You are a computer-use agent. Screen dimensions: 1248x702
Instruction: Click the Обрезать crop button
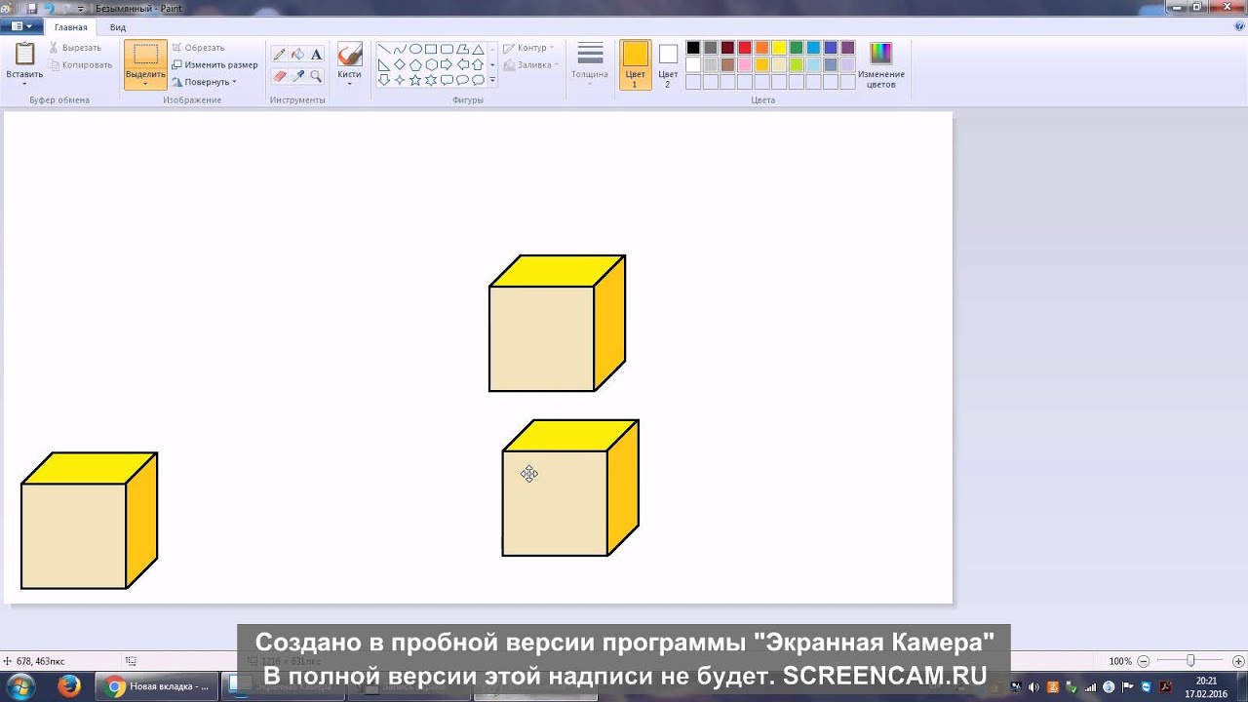pos(198,47)
